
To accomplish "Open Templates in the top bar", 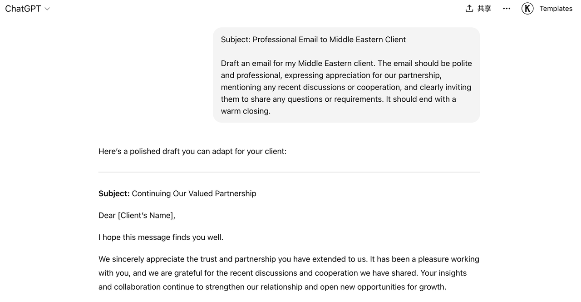I will pos(556,9).
